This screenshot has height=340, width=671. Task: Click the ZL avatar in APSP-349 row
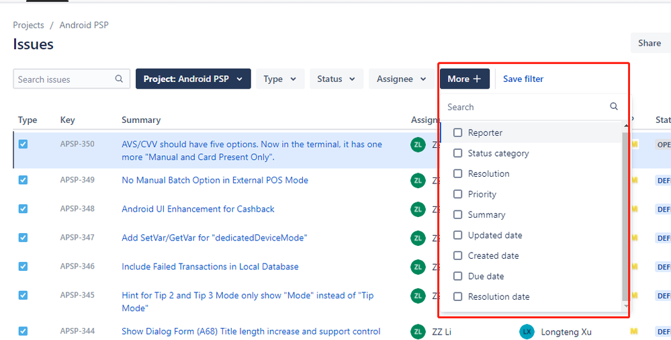418,180
